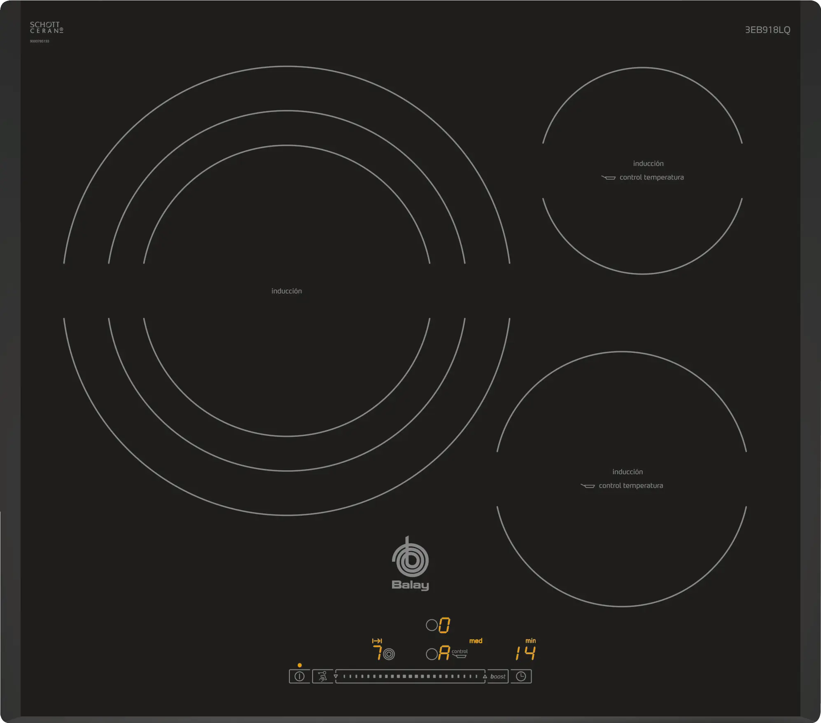Tap the 3EB918LQ model label
This screenshot has width=821, height=723.
[767, 30]
